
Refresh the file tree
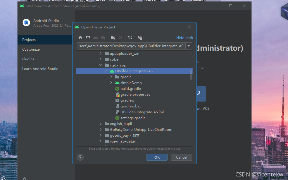coord(130,37)
